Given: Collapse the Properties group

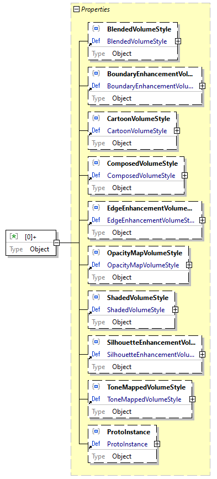Looking at the screenshot, I should (76, 9).
